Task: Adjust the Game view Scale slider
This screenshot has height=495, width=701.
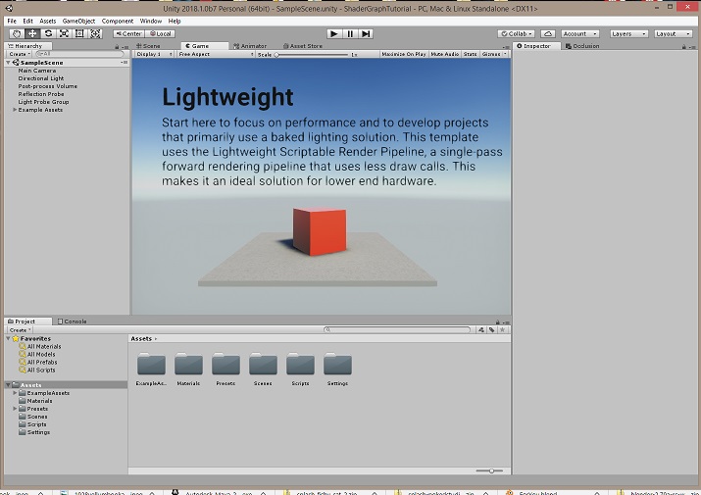Action: tap(312, 55)
